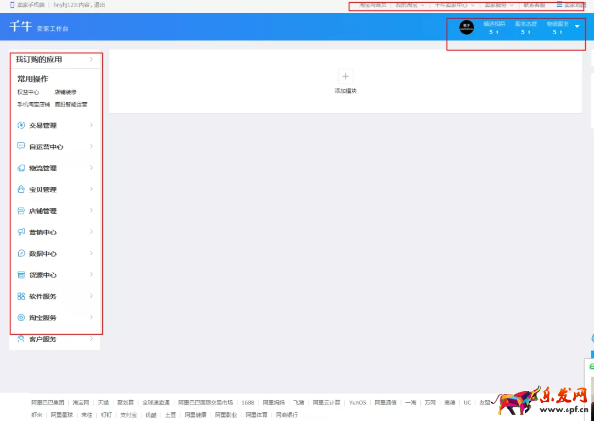594x421 pixels.
Task: Click the 宝贝管理 bag icon
Action: tap(21, 189)
